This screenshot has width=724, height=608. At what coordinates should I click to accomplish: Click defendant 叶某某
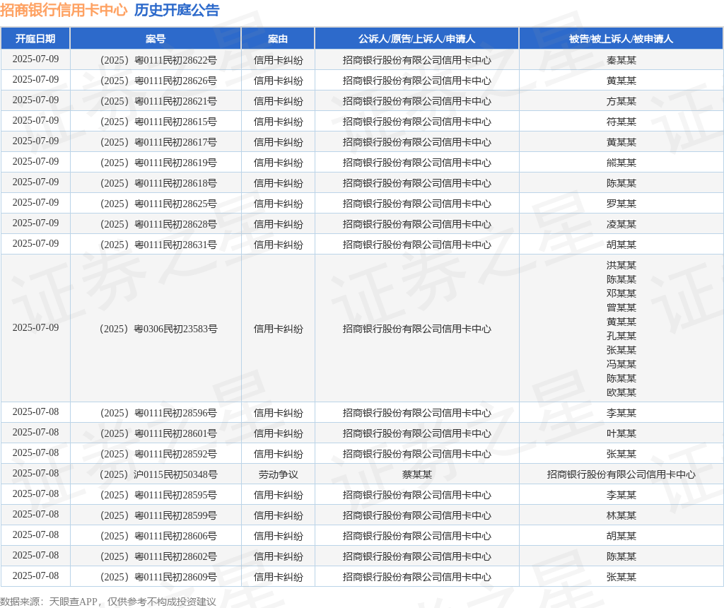pos(621,433)
